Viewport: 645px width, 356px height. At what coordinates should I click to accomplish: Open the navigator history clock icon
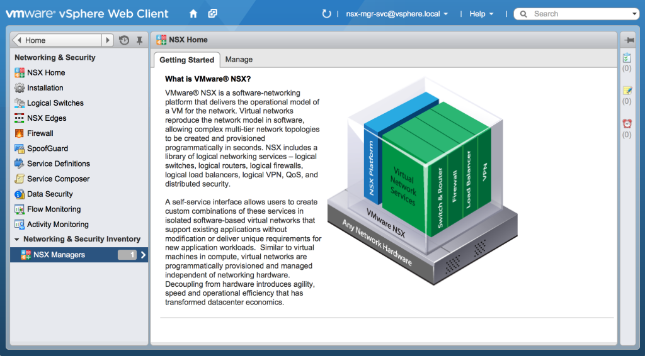124,40
